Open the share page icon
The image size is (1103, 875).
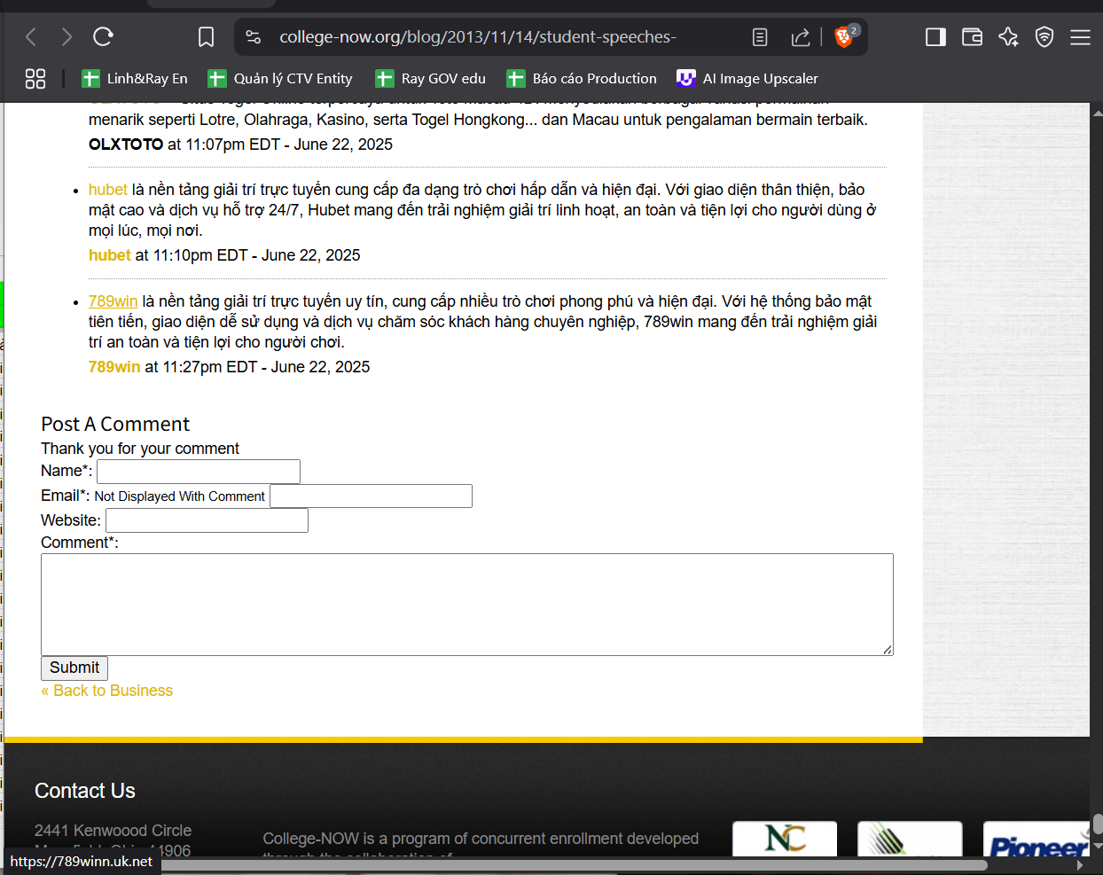click(x=801, y=37)
